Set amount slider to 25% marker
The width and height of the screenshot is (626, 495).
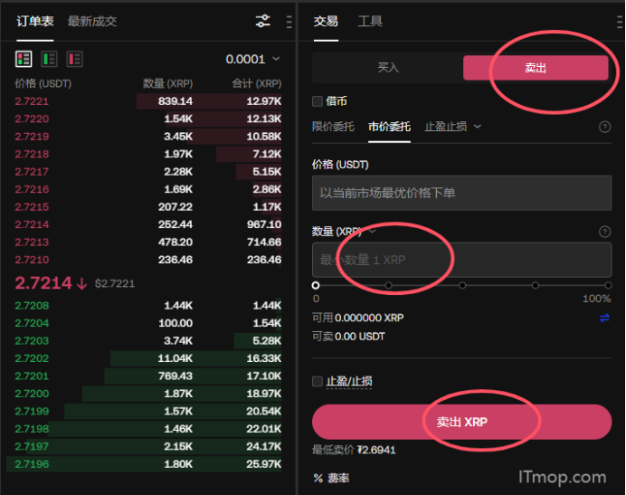[x=388, y=285]
